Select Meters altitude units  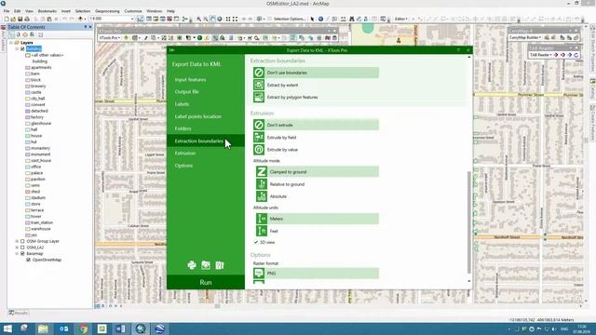click(317, 219)
